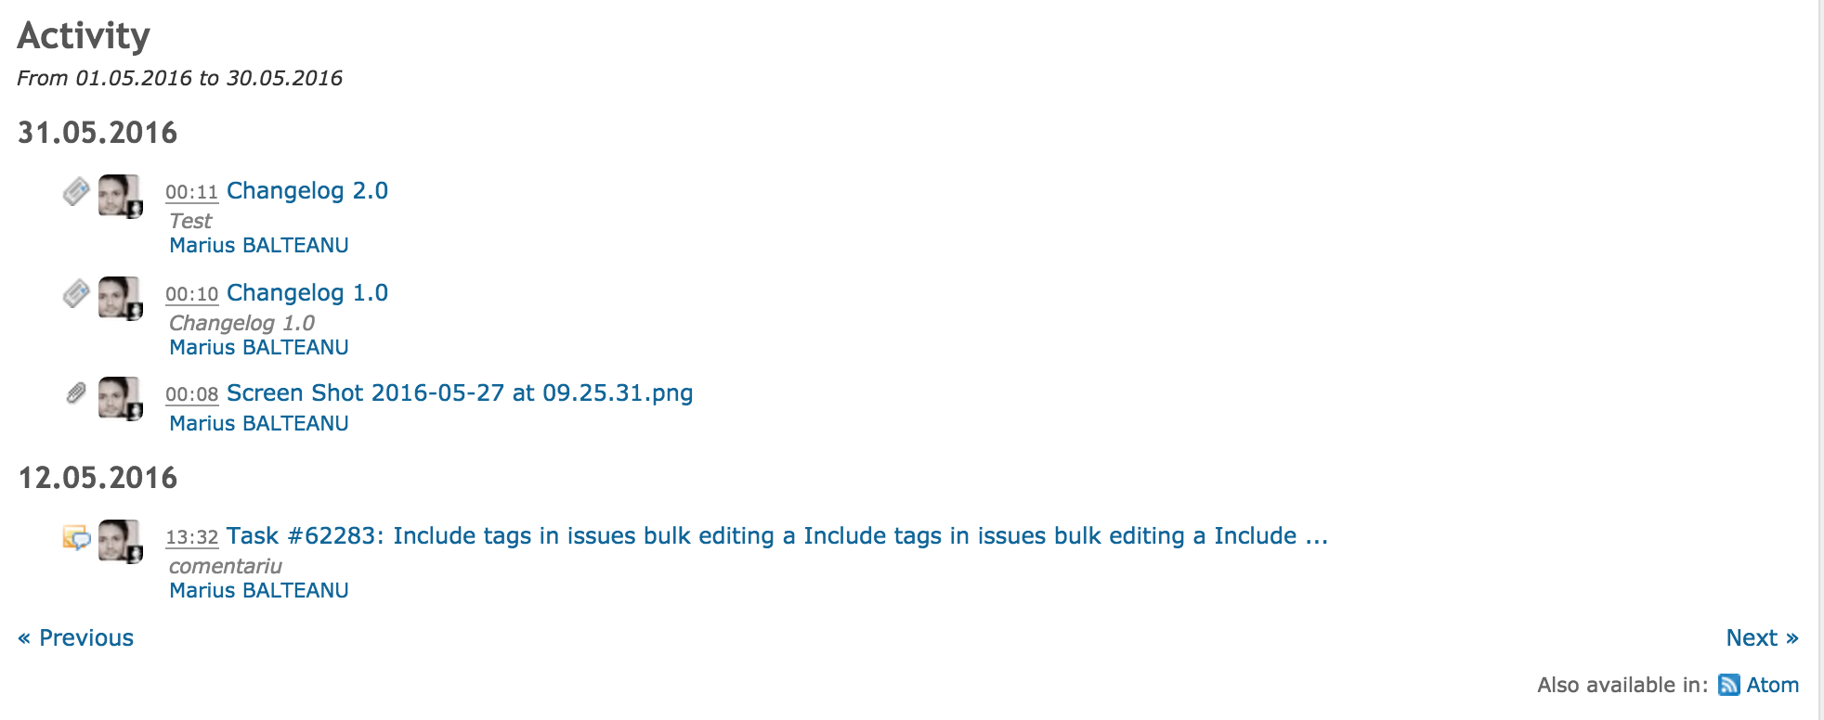Go to the Next activity page
Viewport: 1824px width, 720px height.
1762,637
